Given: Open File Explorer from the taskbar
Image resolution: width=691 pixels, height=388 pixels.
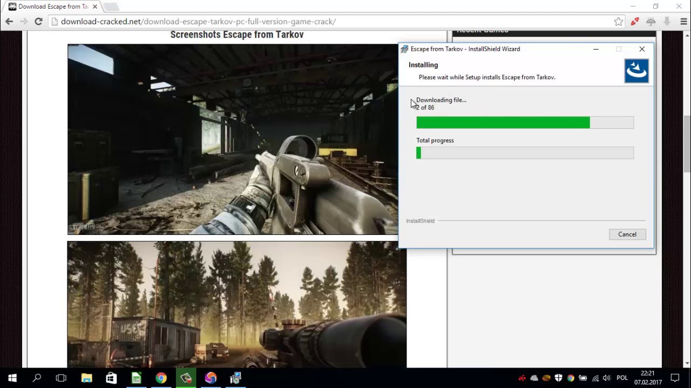Looking at the screenshot, I should pos(86,378).
